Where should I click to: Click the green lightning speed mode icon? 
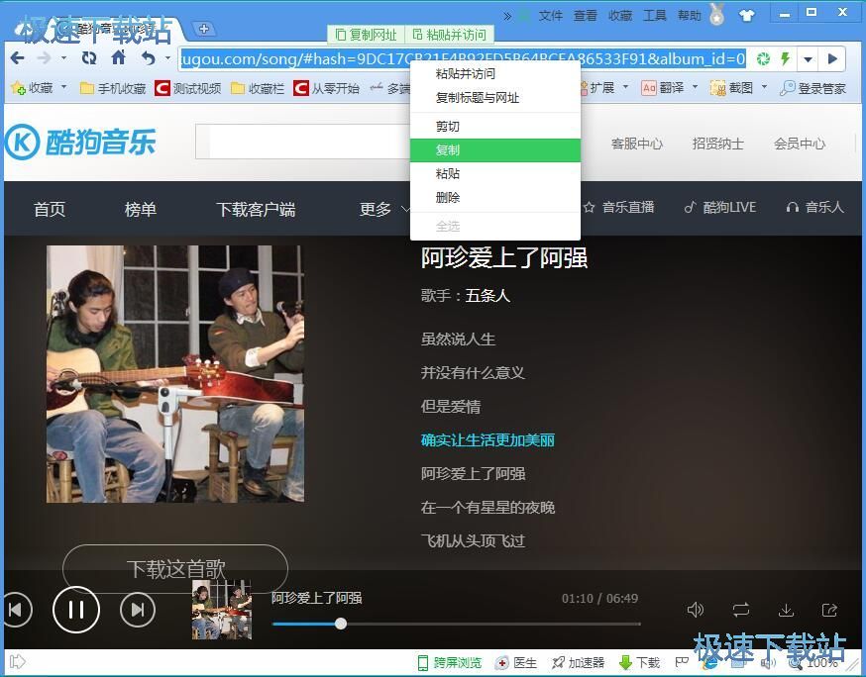(x=785, y=58)
